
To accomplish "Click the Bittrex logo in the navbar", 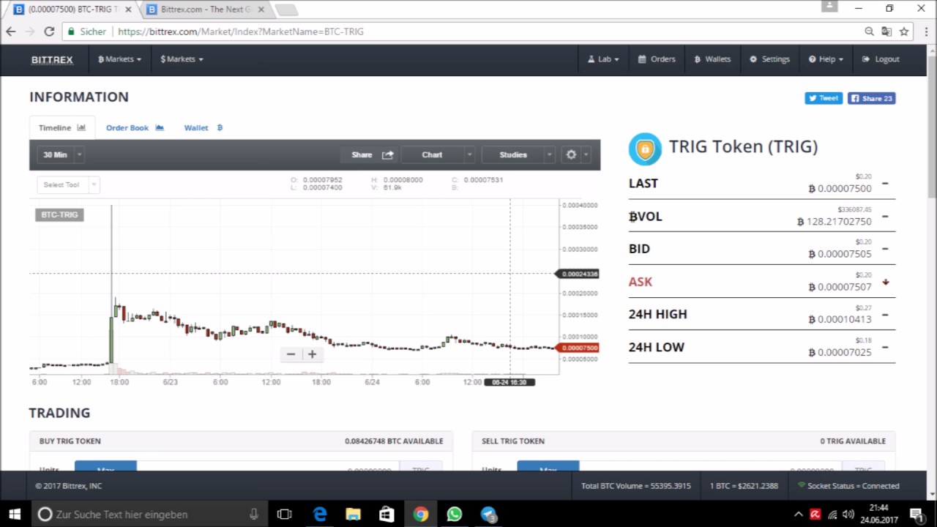I will 52,59.
